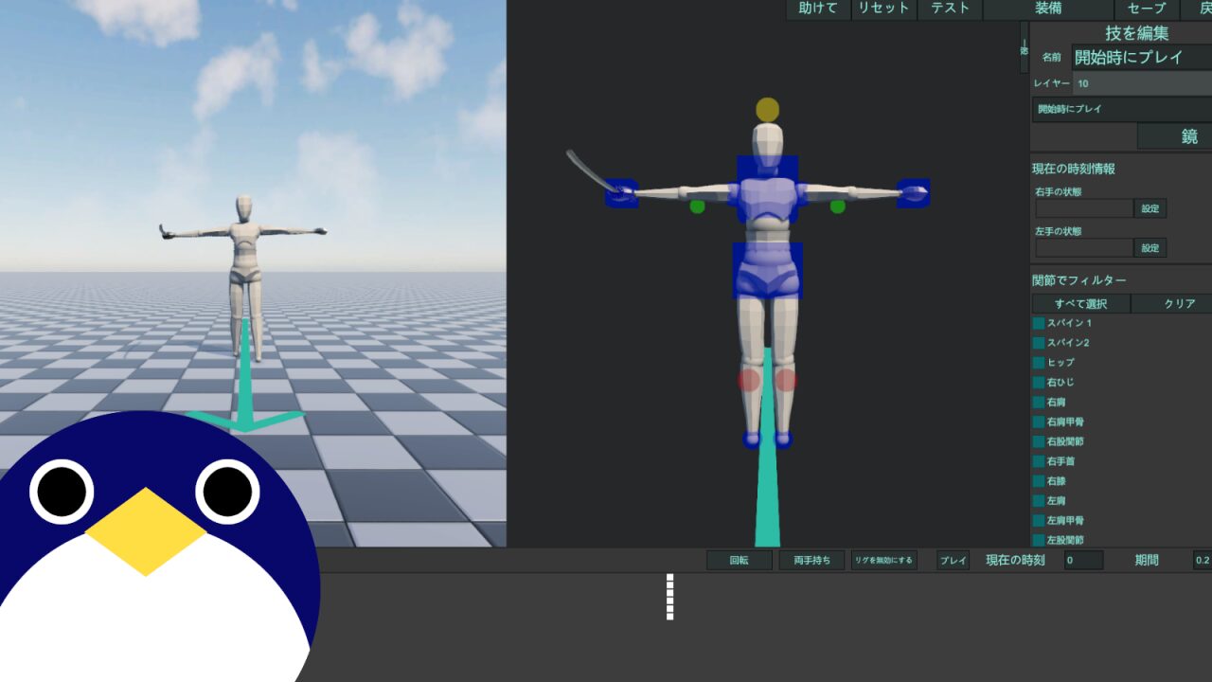Viewport: 1212px width, 682px height.
Task: Select the blue hip control box
Action: [768, 271]
